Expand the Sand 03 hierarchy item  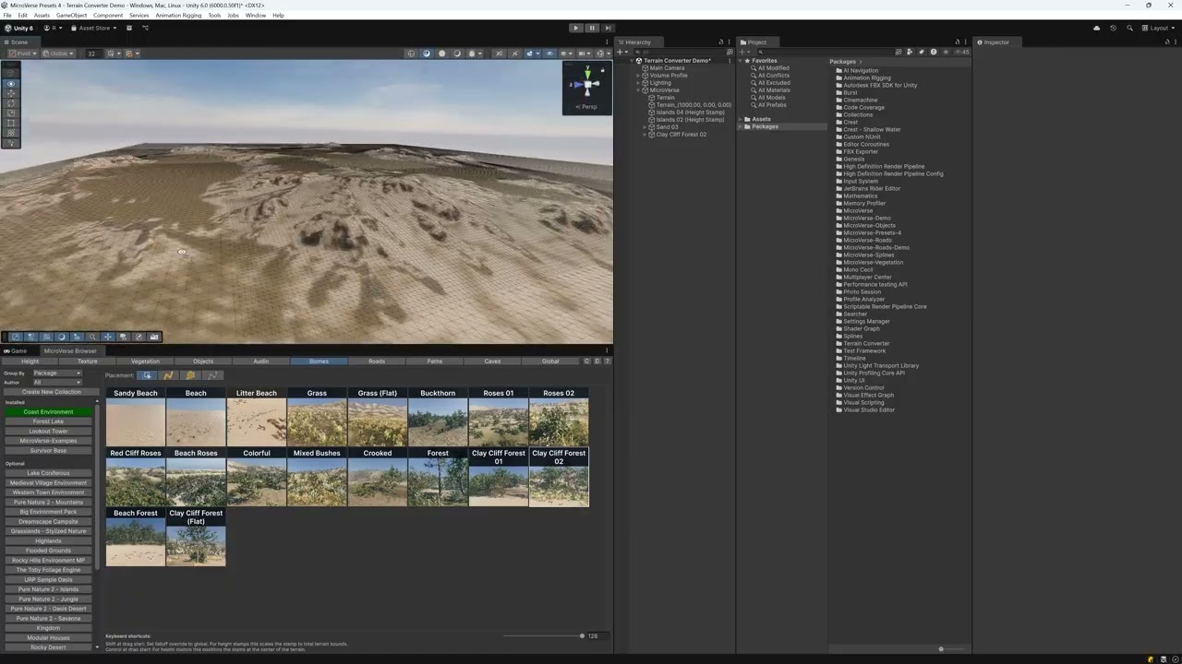(x=645, y=127)
